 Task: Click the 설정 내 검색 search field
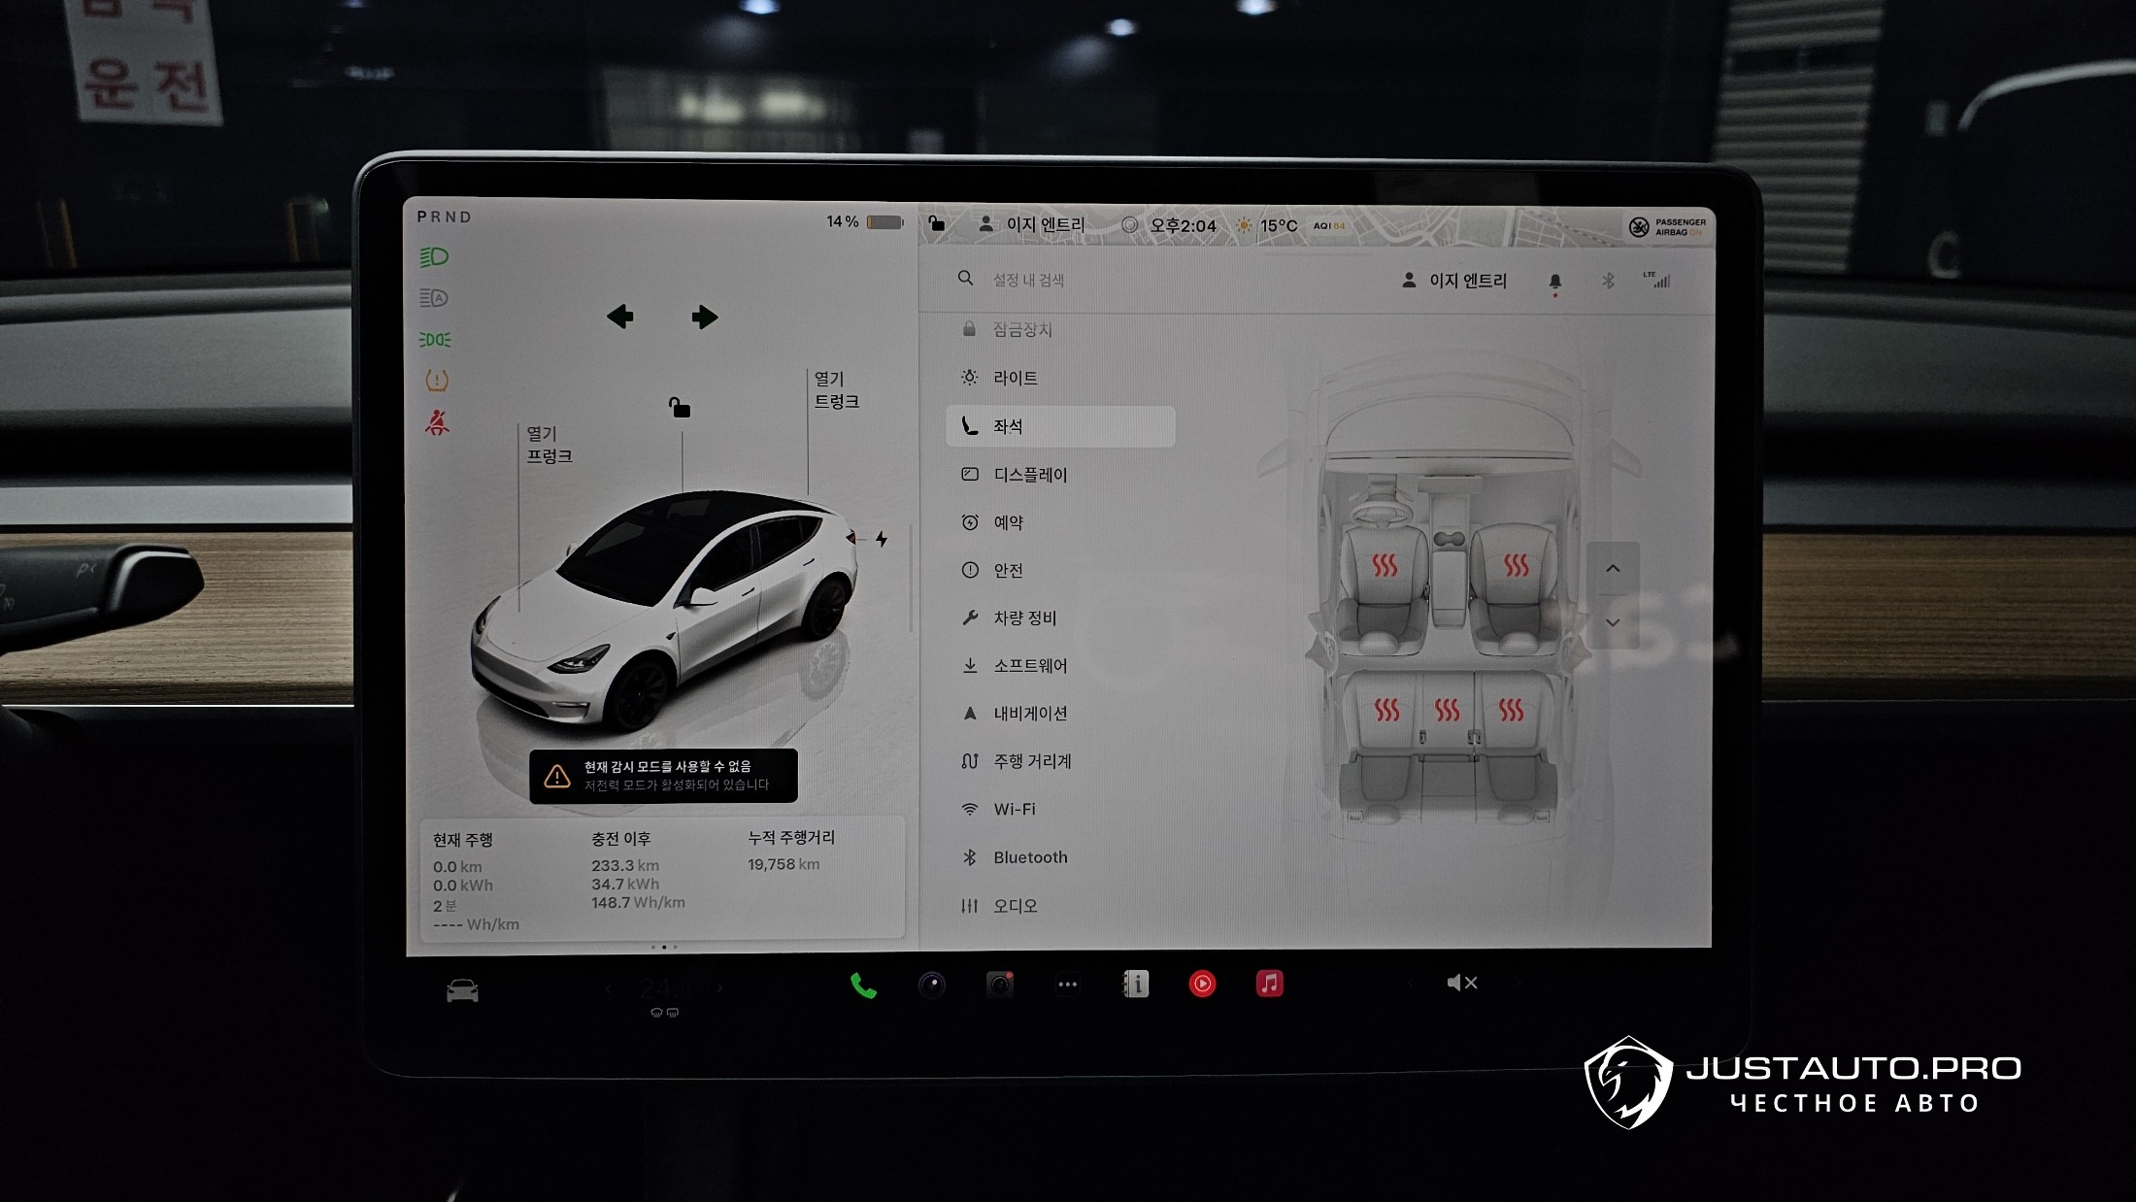tap(1028, 280)
